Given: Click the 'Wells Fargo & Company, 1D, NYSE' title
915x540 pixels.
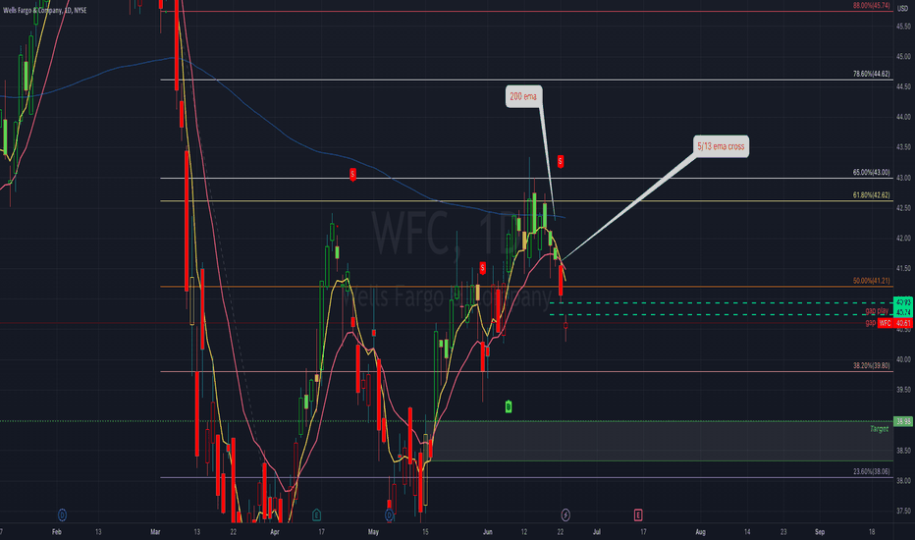Looking at the screenshot, I should [x=45, y=11].
